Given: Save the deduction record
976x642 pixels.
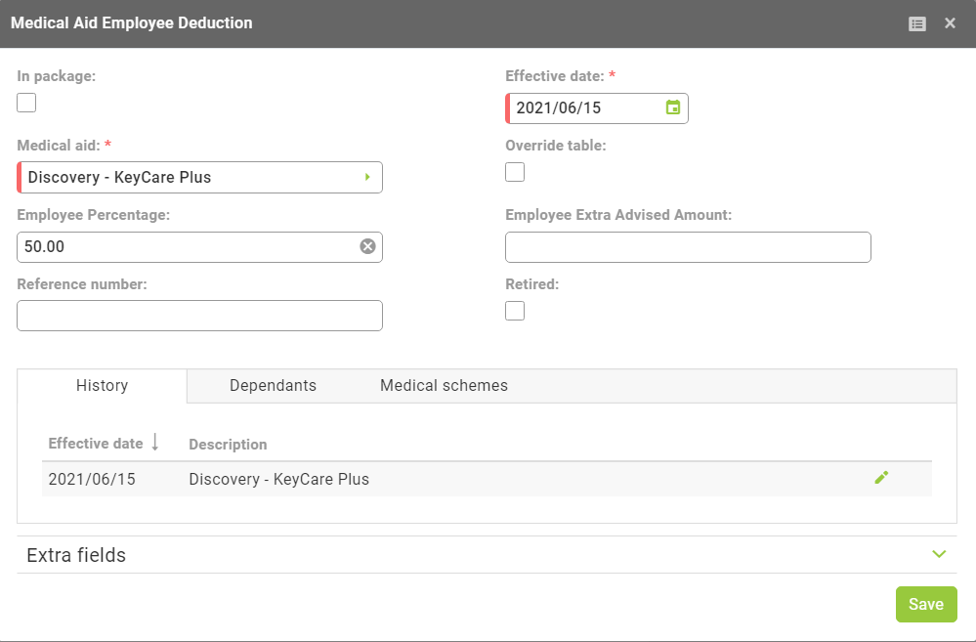Looking at the screenshot, I should tap(925, 604).
